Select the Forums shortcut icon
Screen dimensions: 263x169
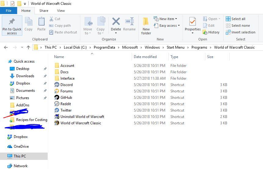click(x=57, y=91)
